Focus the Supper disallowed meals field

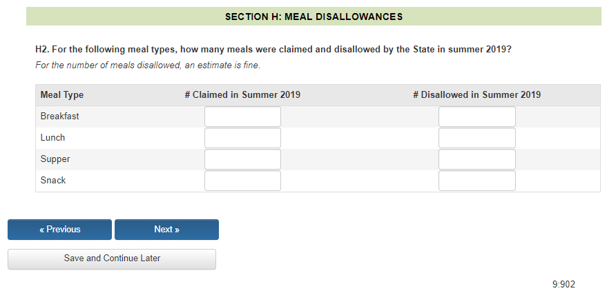click(476, 159)
